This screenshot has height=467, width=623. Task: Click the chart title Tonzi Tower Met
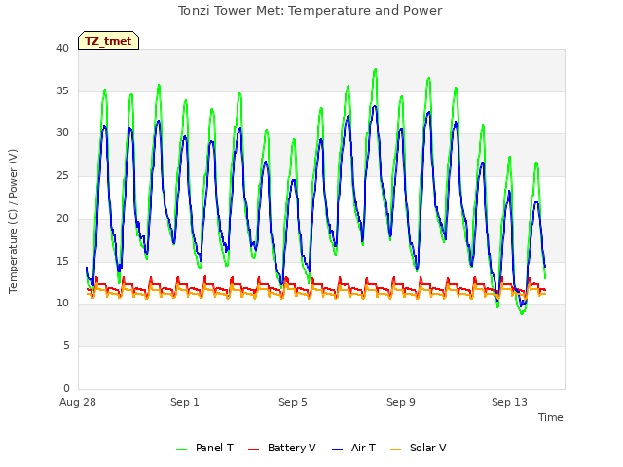[x=310, y=11]
